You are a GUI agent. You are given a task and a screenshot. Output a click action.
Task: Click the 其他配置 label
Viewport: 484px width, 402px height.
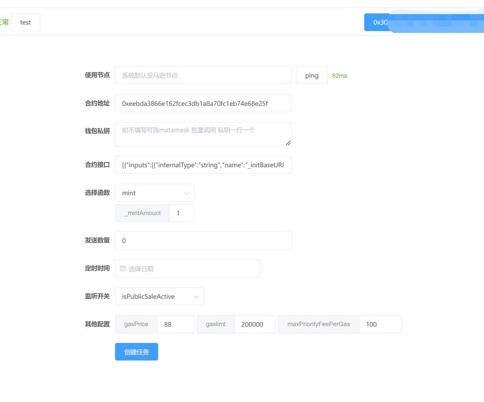[x=97, y=324]
